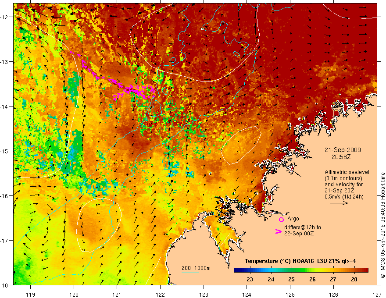The width and height of the screenshot is (386, 298).
Task: Click the -18 latitude axis label
Action: click(5, 285)
